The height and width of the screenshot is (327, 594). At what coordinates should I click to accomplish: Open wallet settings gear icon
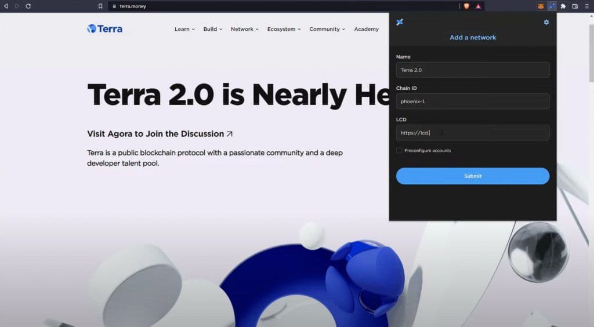coord(546,22)
